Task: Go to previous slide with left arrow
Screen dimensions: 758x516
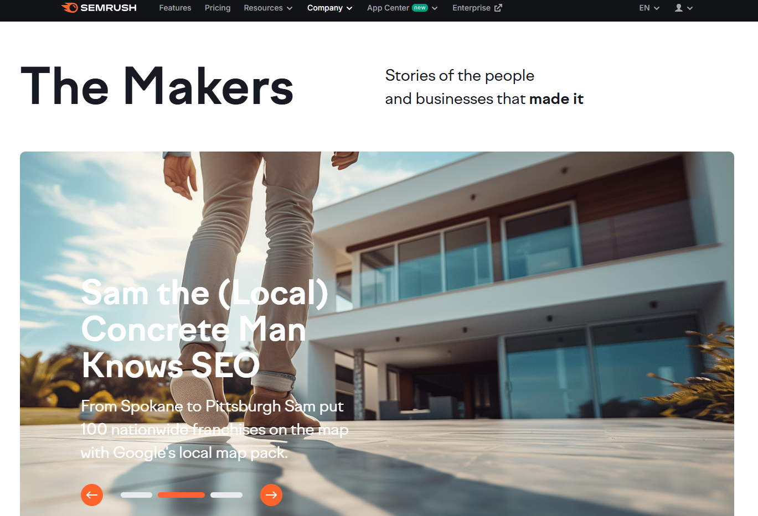Action: point(92,495)
